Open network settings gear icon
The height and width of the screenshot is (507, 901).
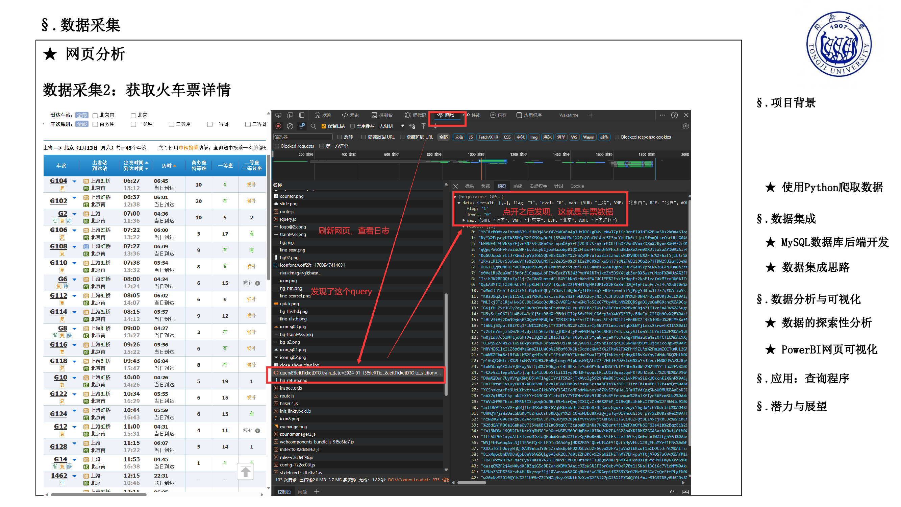(685, 126)
